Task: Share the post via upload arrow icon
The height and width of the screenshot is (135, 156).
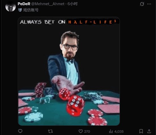Action: [x=149, y=131]
